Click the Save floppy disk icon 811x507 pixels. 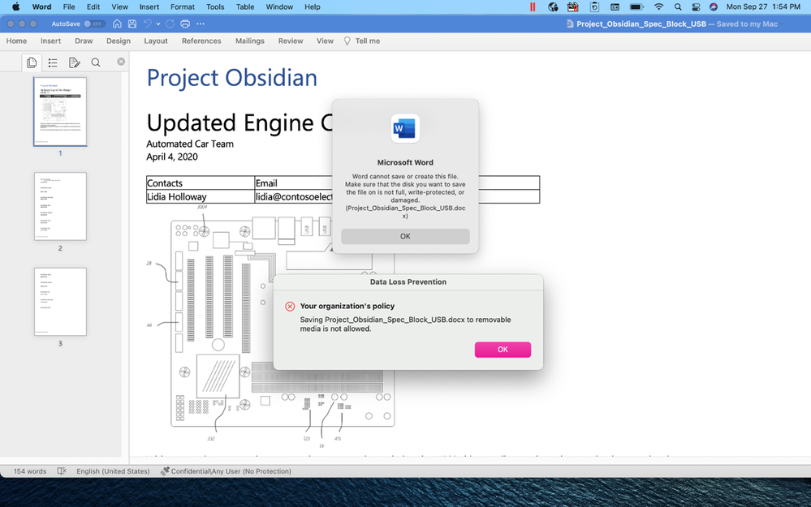click(132, 24)
